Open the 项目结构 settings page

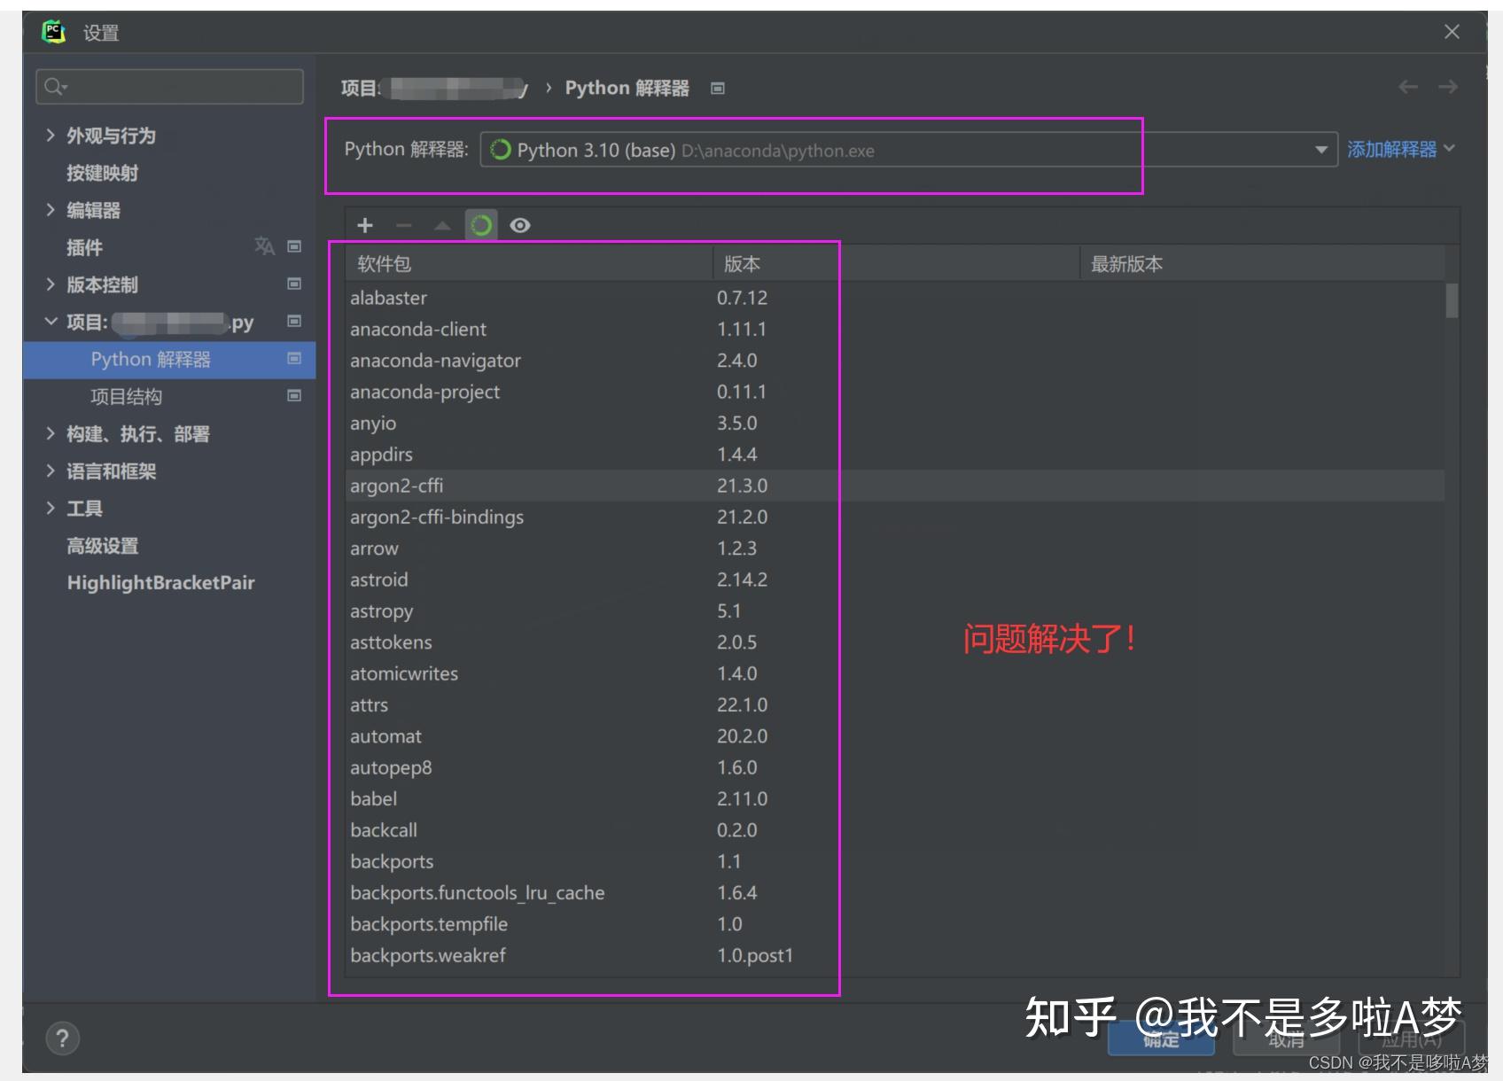point(127,396)
